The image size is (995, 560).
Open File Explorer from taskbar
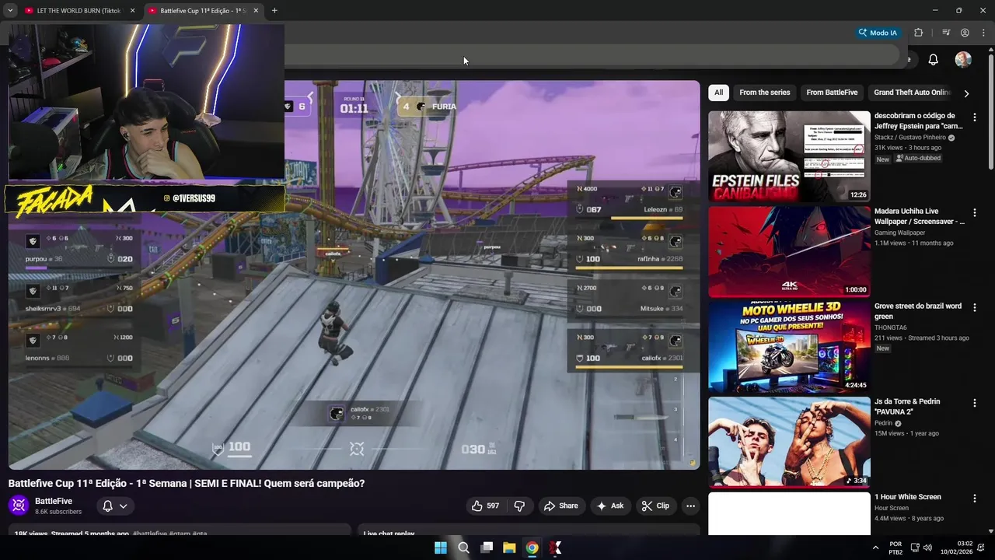(509, 548)
